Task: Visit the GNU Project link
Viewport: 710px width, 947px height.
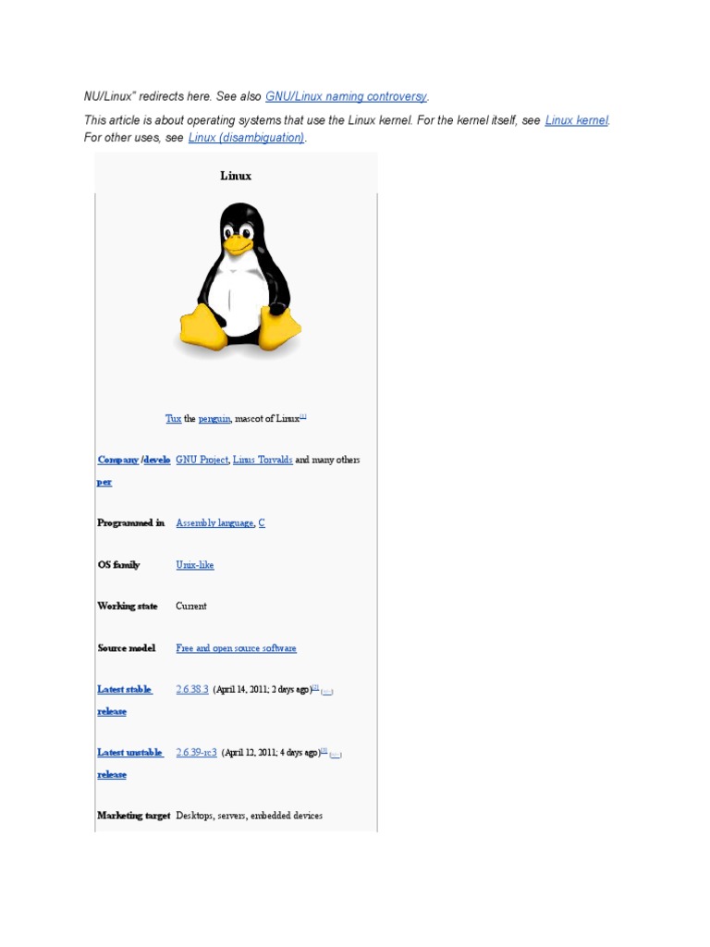Action: click(x=202, y=460)
